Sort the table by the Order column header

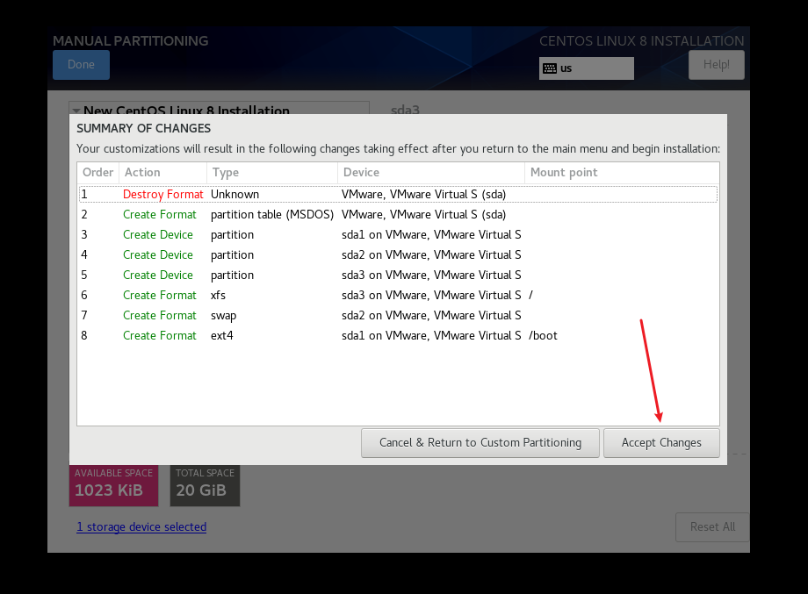(97, 173)
